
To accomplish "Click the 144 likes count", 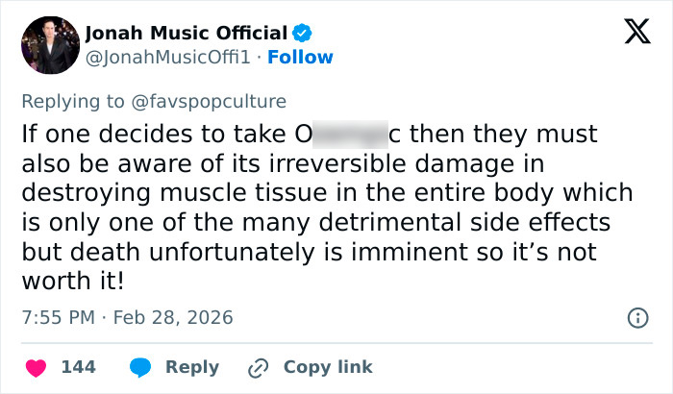I will (x=79, y=367).
